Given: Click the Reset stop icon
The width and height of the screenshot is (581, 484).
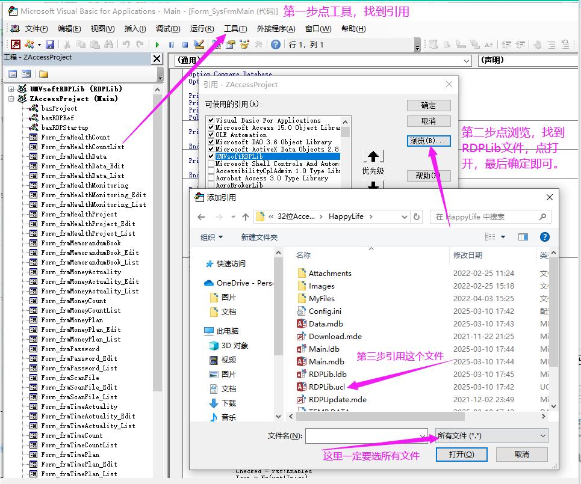Looking at the screenshot, I should 185,44.
